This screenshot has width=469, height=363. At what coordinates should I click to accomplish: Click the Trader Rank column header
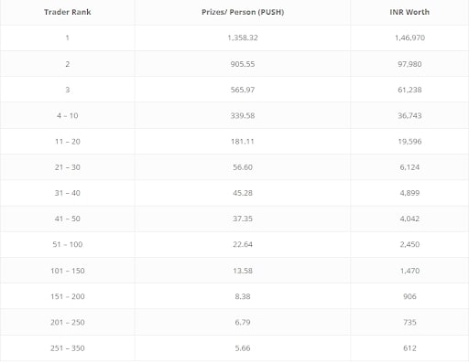click(x=68, y=12)
